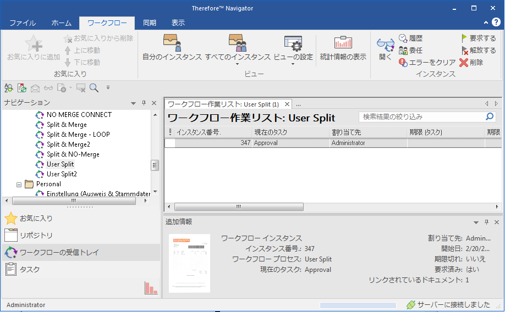This screenshot has height=312, width=505.
Task: Click the work list horizontal scrollbar thumb
Action: pos(239,207)
